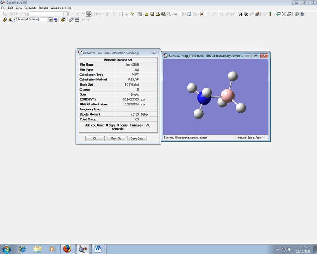
Task: Click the Print icon in toolbar
Action: (158, 14)
